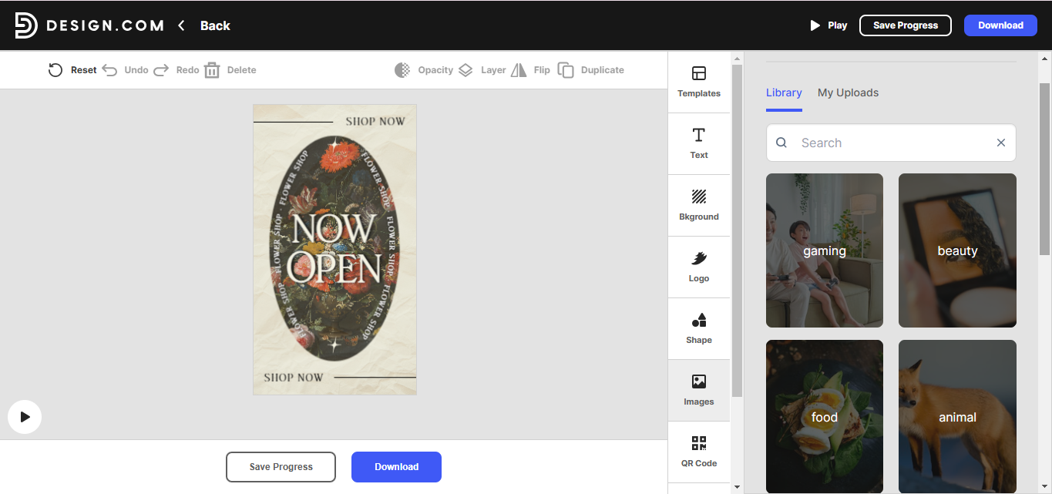Undo the last action
Screen dimensions: 1052x494
(125, 70)
